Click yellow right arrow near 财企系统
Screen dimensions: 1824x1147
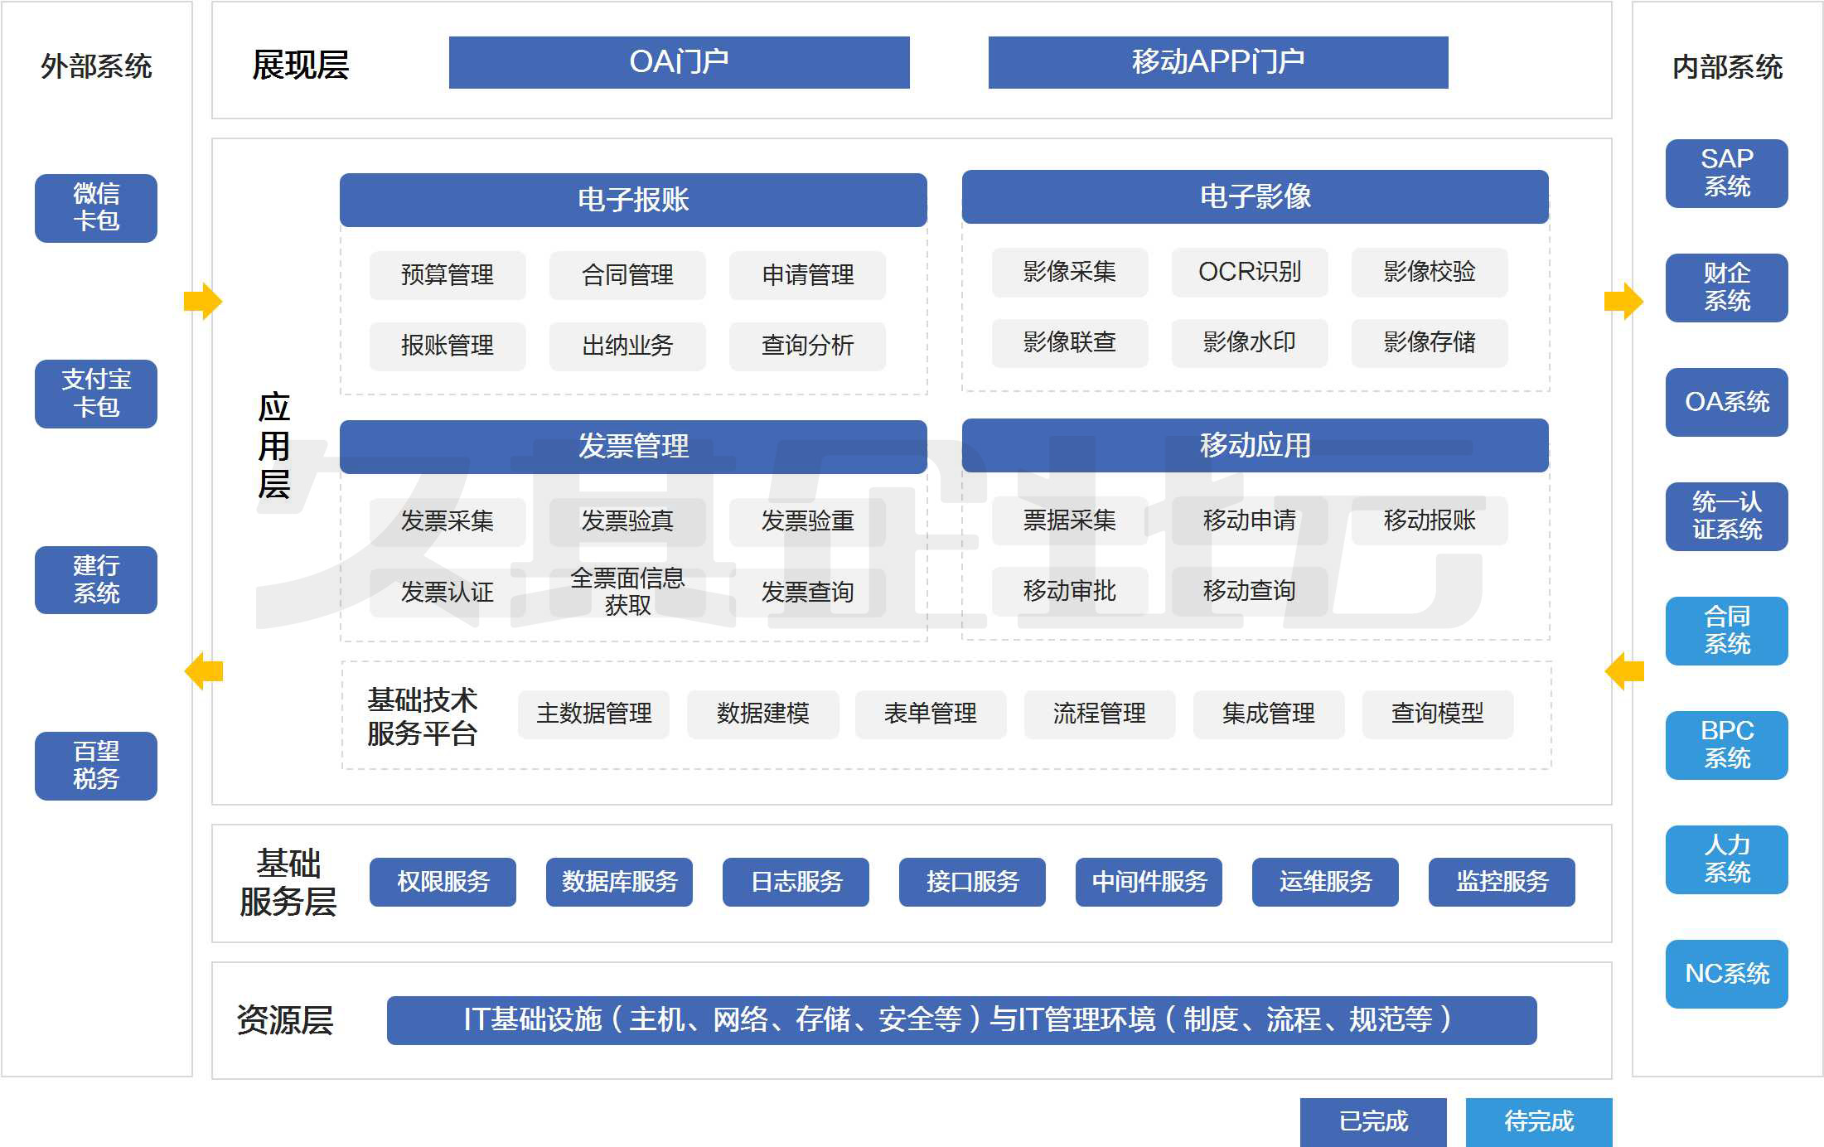1623,301
